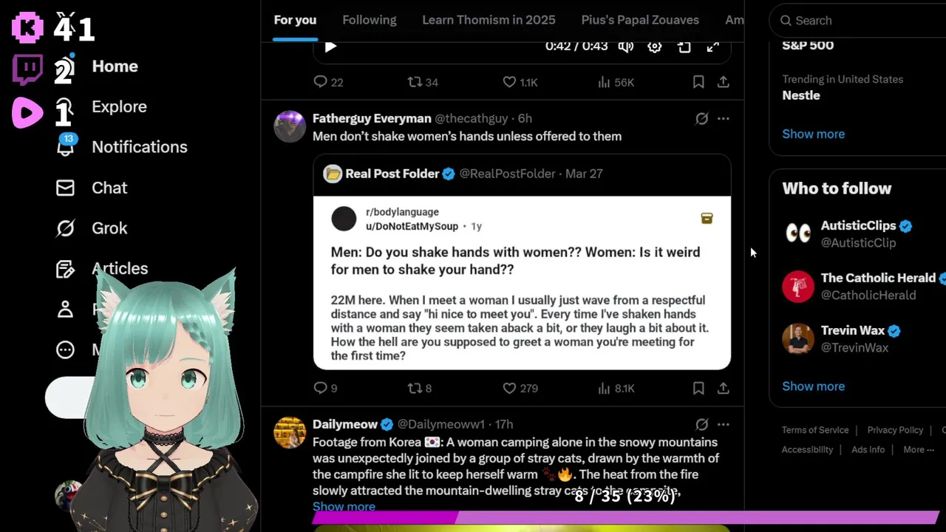The image size is (946, 532).
Task: Switch to the Following tab
Action: tap(370, 20)
